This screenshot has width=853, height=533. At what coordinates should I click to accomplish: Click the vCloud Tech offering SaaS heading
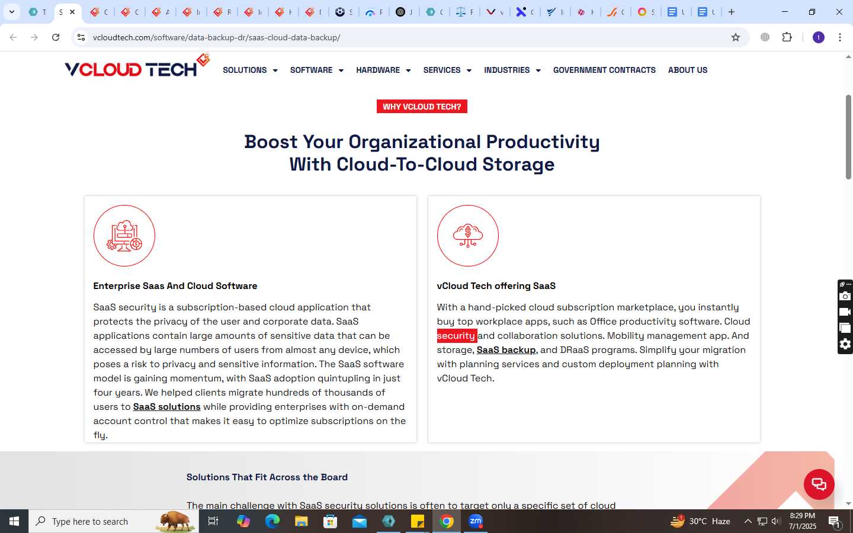pyautogui.click(x=496, y=285)
